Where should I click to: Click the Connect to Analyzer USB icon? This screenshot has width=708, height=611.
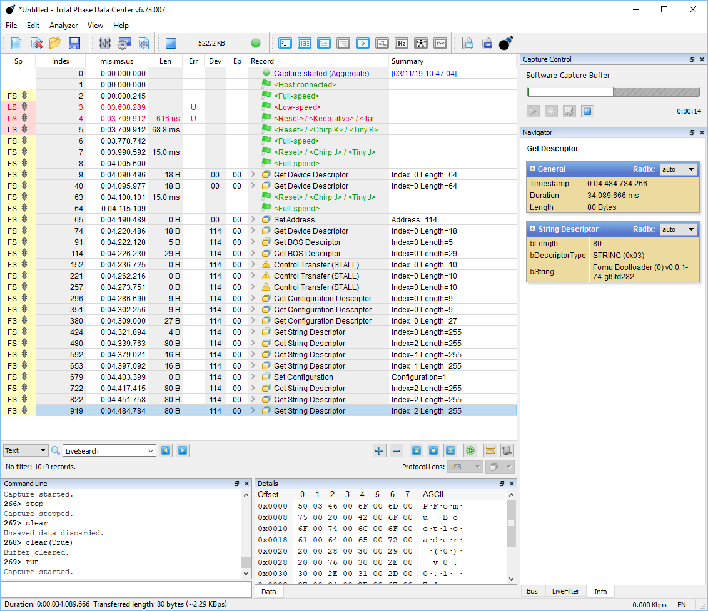[x=105, y=43]
